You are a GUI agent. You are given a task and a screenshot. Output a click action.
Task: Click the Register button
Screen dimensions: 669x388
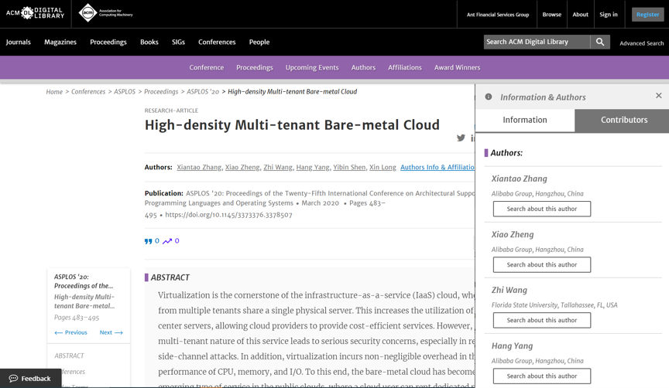point(647,14)
